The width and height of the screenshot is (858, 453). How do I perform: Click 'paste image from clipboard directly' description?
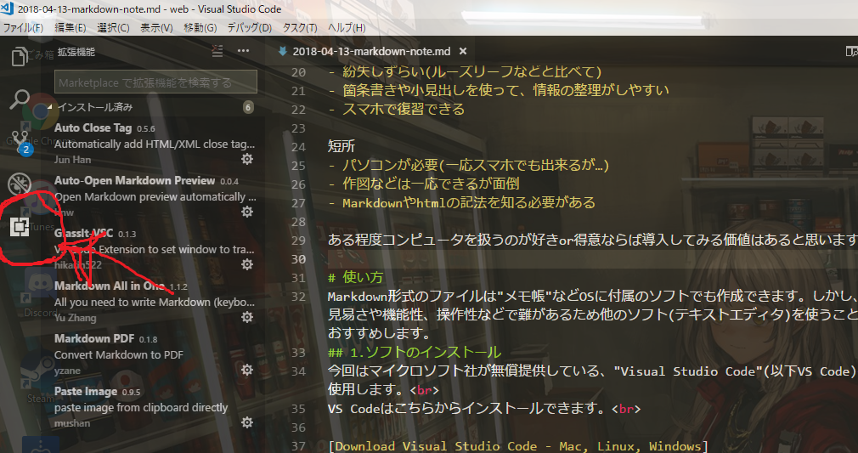[141, 408]
